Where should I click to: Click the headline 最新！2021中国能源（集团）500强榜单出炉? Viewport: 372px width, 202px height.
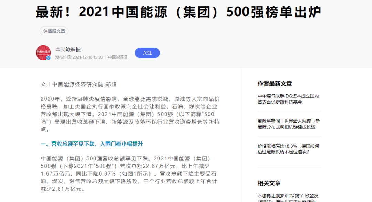tap(178, 12)
